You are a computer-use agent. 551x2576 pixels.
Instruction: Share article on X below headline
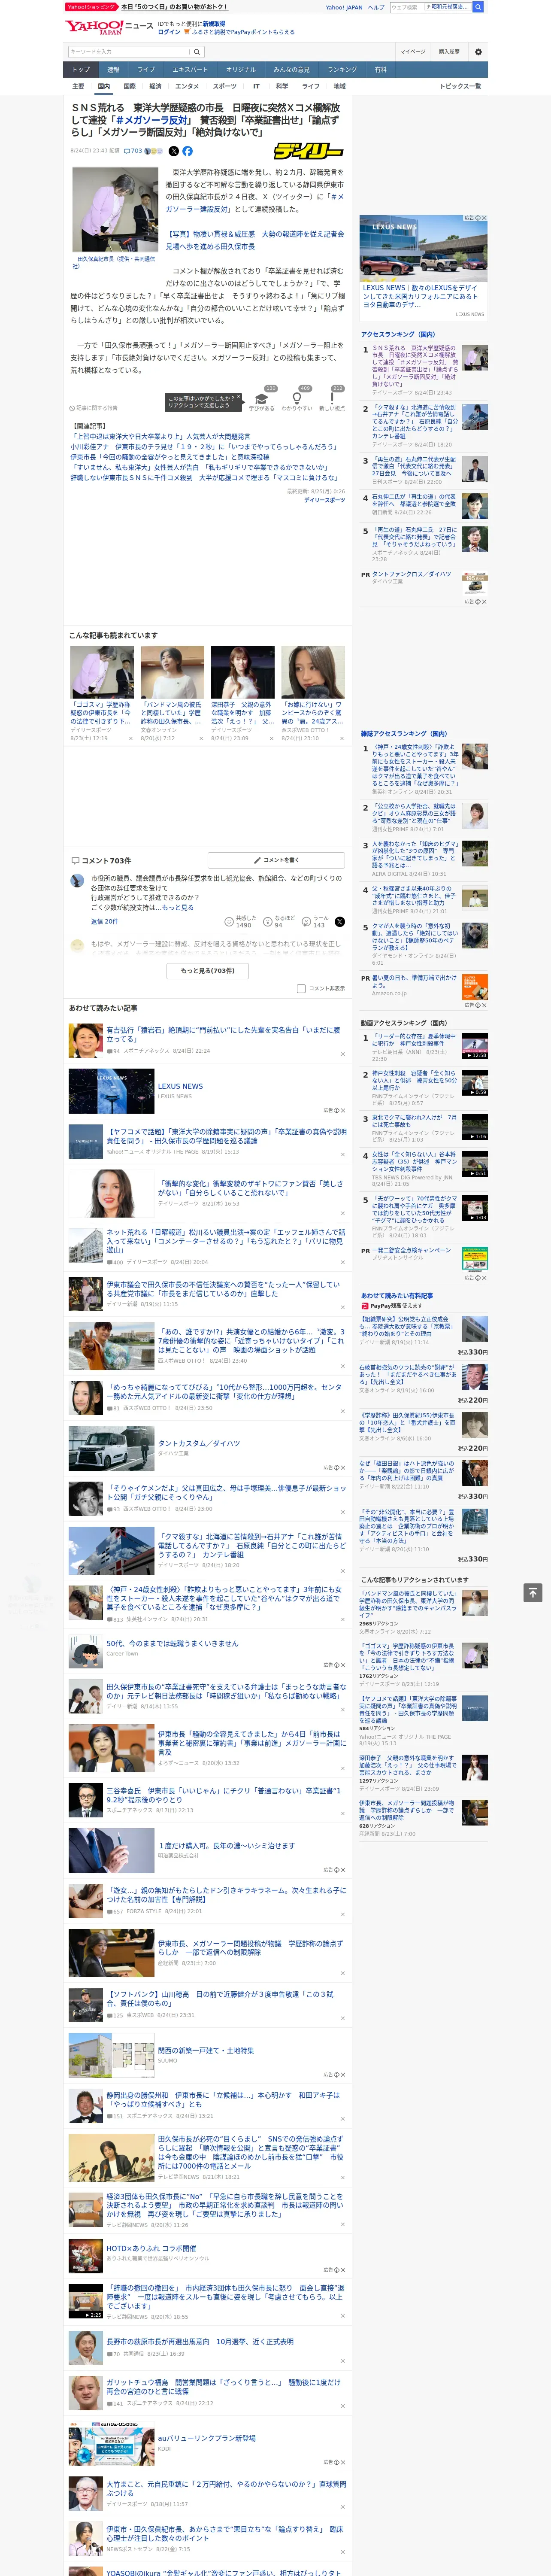coord(173,151)
